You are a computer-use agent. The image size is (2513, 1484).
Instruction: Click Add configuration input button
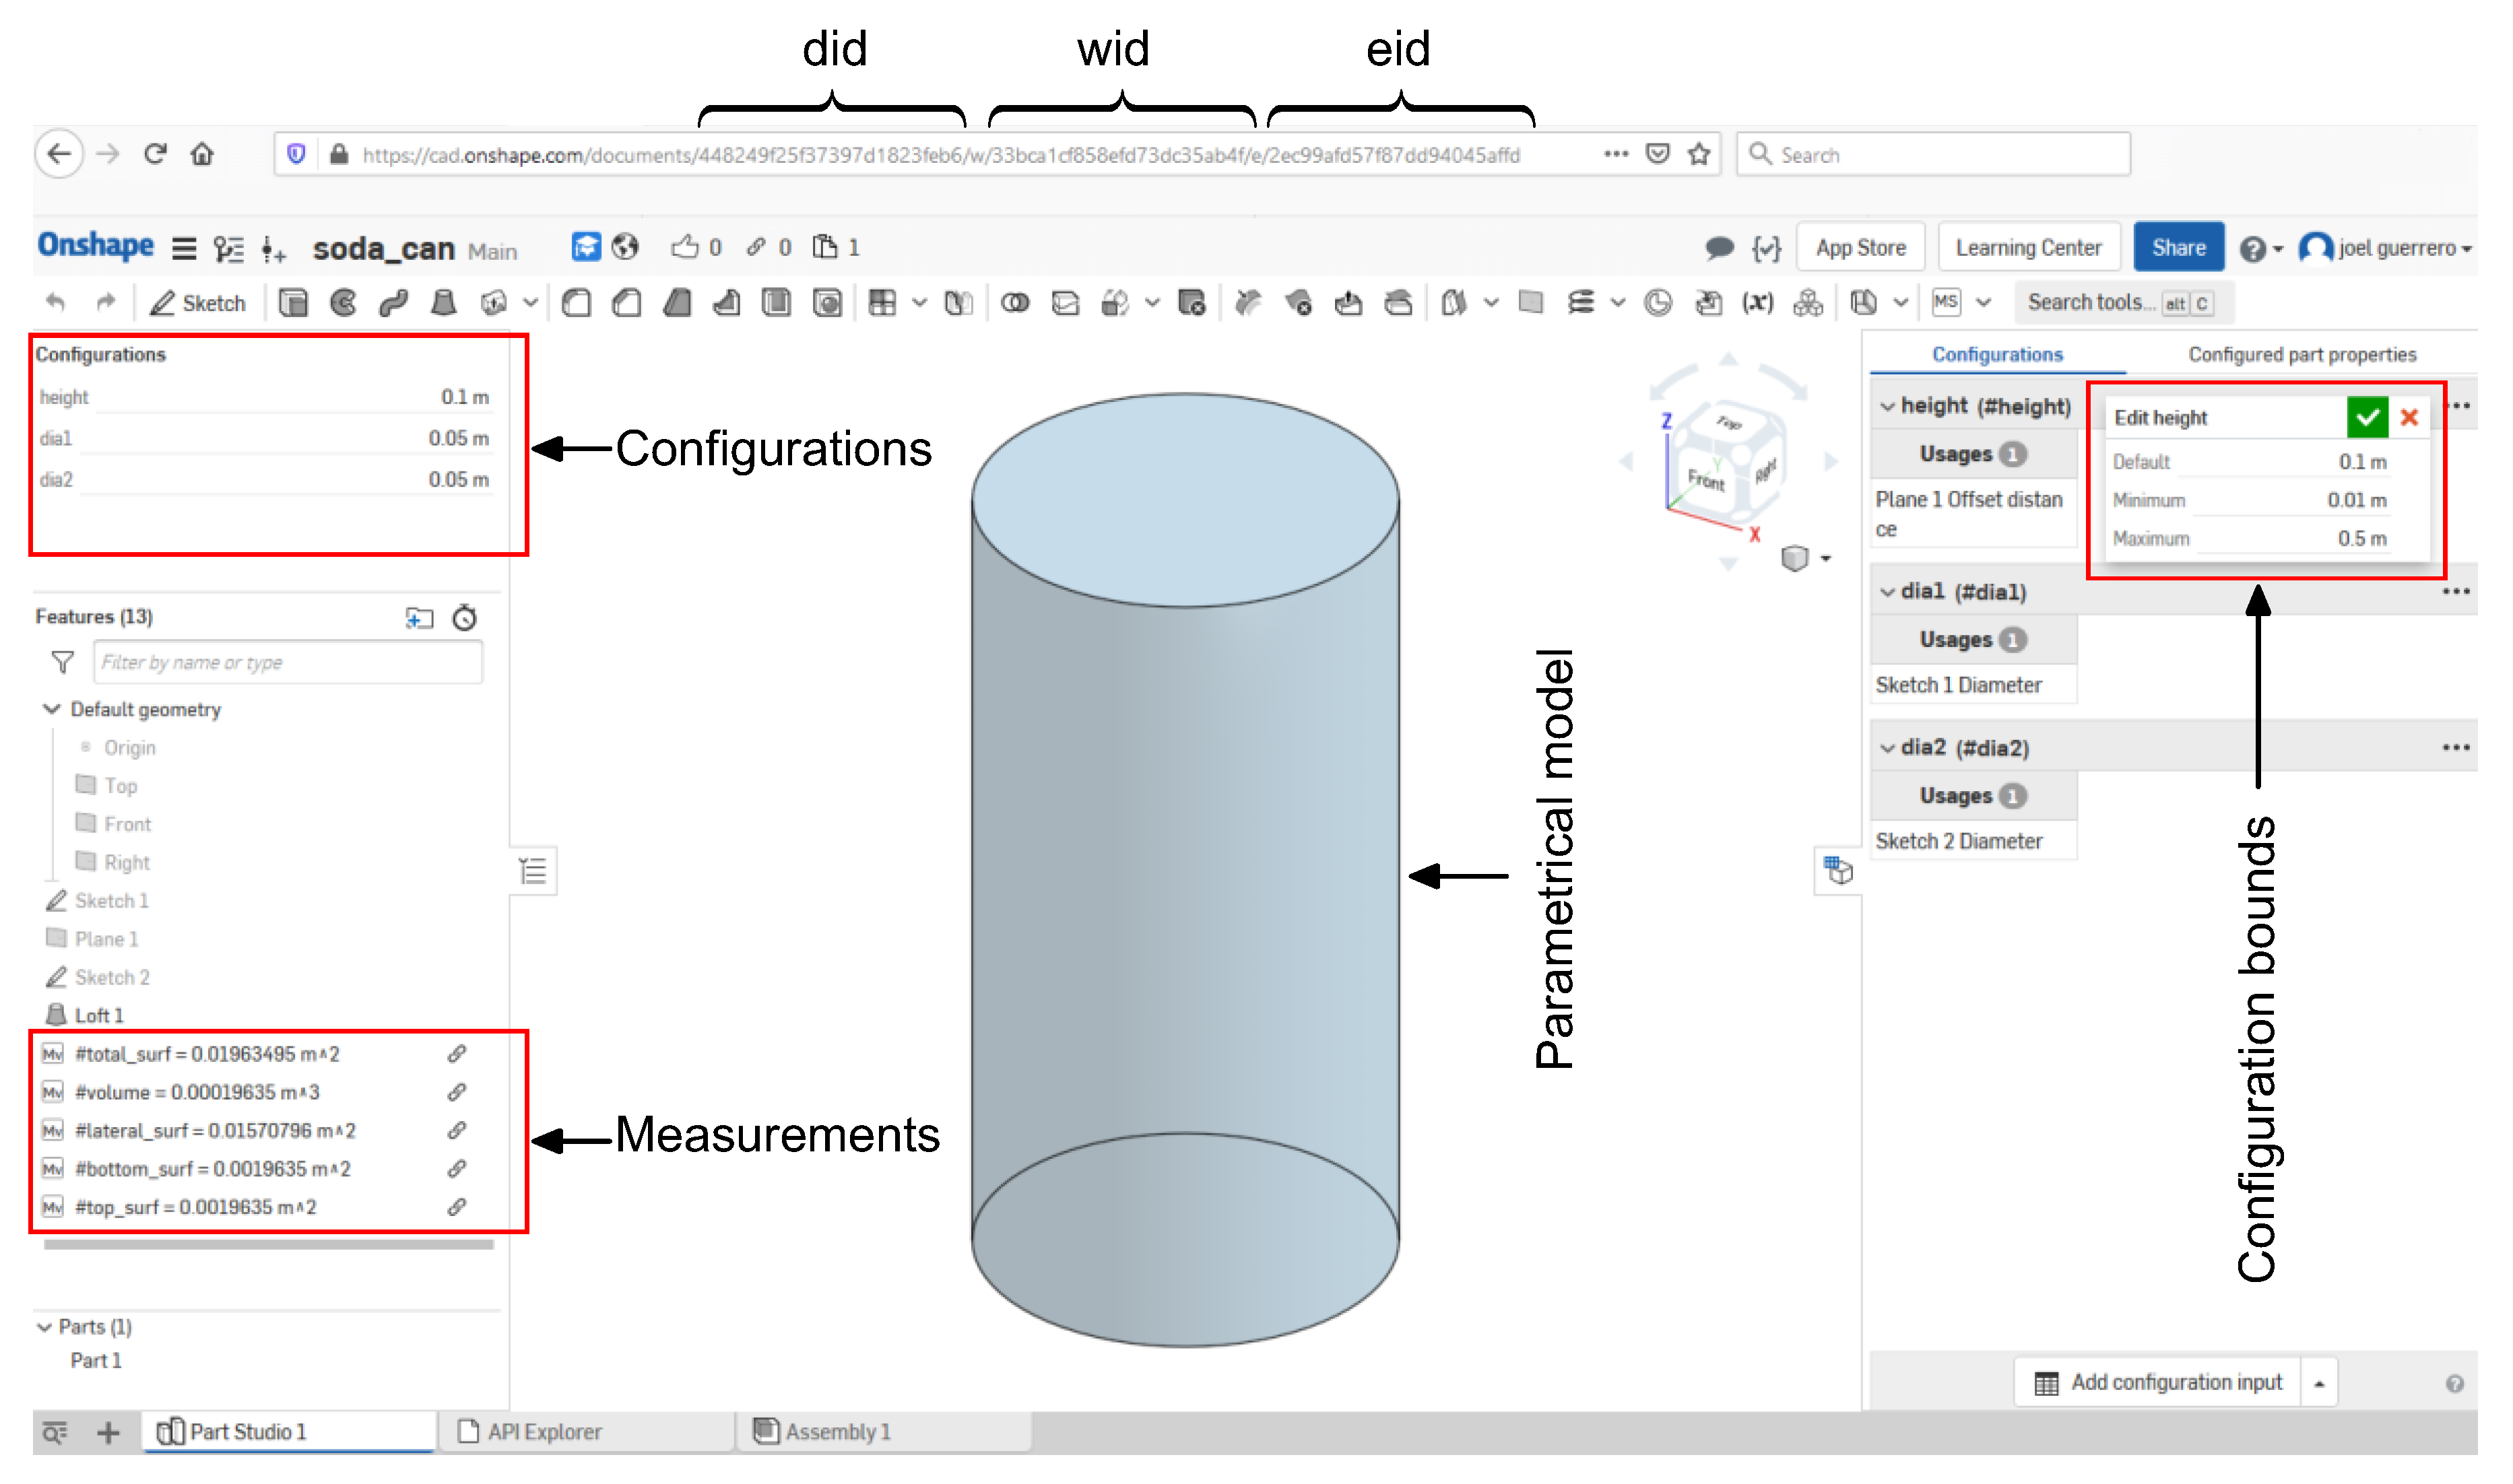(2159, 1383)
